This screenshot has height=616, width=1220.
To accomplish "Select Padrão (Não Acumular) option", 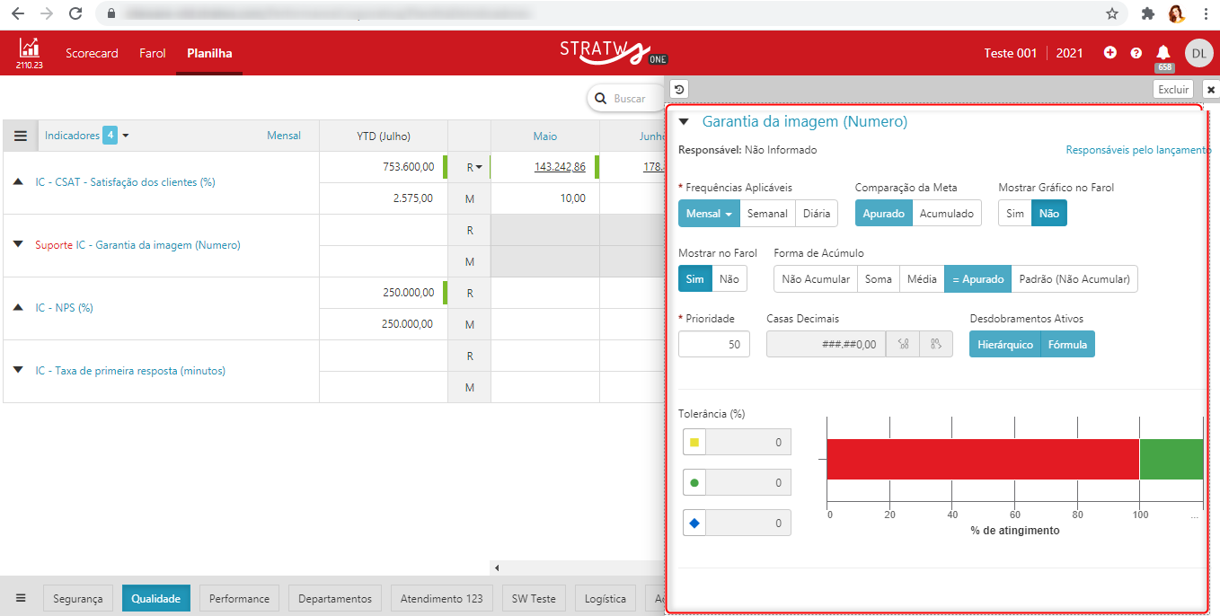I will (1074, 279).
